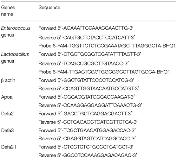This screenshot has width=177, height=158.
Task: Click the Lactobacillus forward primer GTGGTGCGGTCGATATTTTAGTT
Action: pyautogui.click(x=90, y=54)
